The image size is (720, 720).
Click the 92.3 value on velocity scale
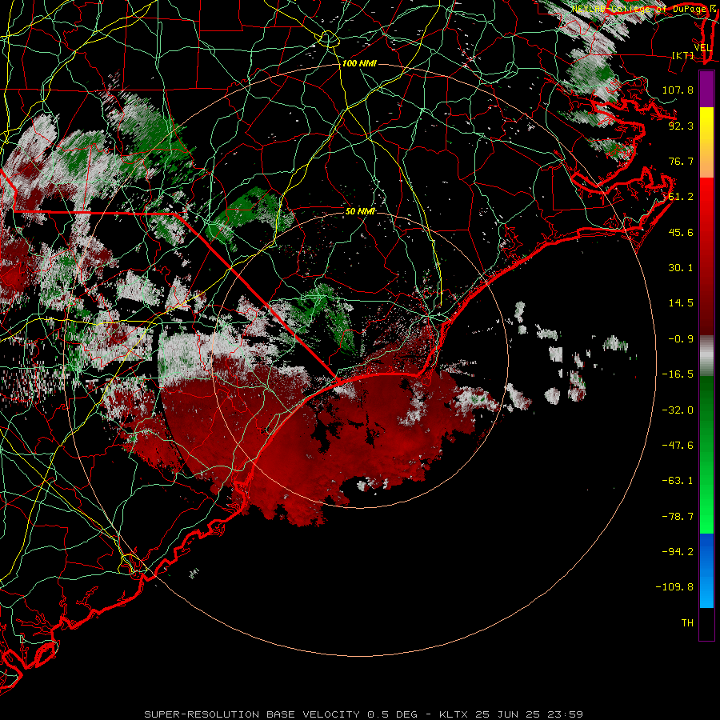pyautogui.click(x=681, y=126)
